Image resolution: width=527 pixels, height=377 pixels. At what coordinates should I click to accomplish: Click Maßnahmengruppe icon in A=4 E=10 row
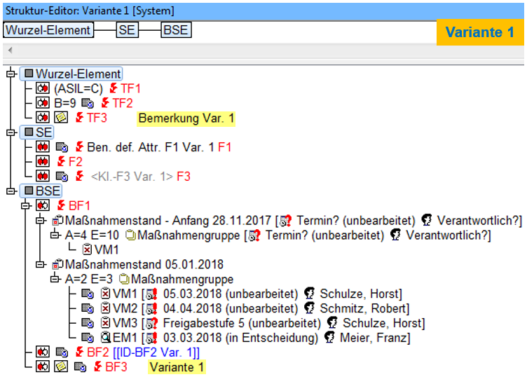[x=130, y=235]
